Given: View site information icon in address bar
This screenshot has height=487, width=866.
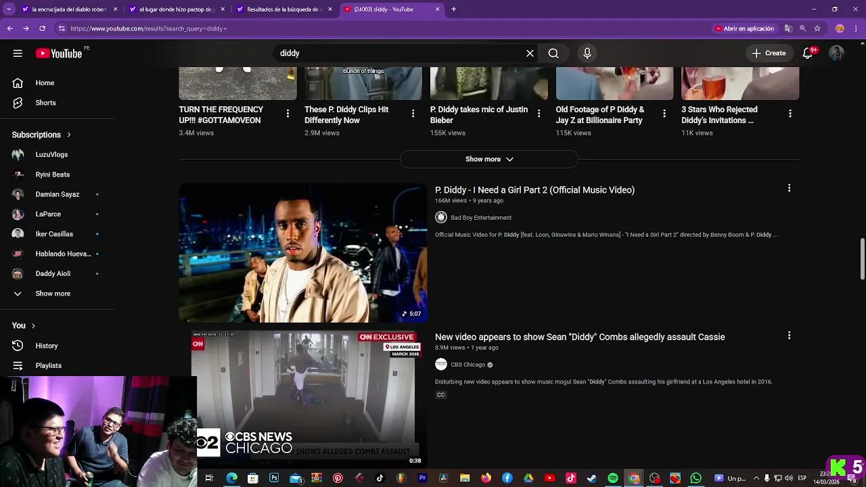Looking at the screenshot, I should [62, 28].
